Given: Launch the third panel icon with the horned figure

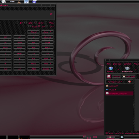Looking at the screenshot, I should [19, 2].
